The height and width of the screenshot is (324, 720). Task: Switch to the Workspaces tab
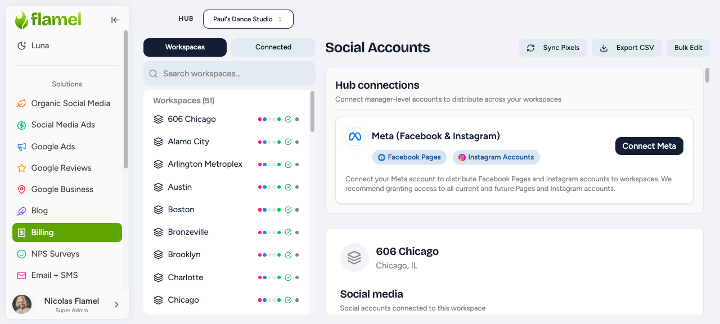pos(185,47)
